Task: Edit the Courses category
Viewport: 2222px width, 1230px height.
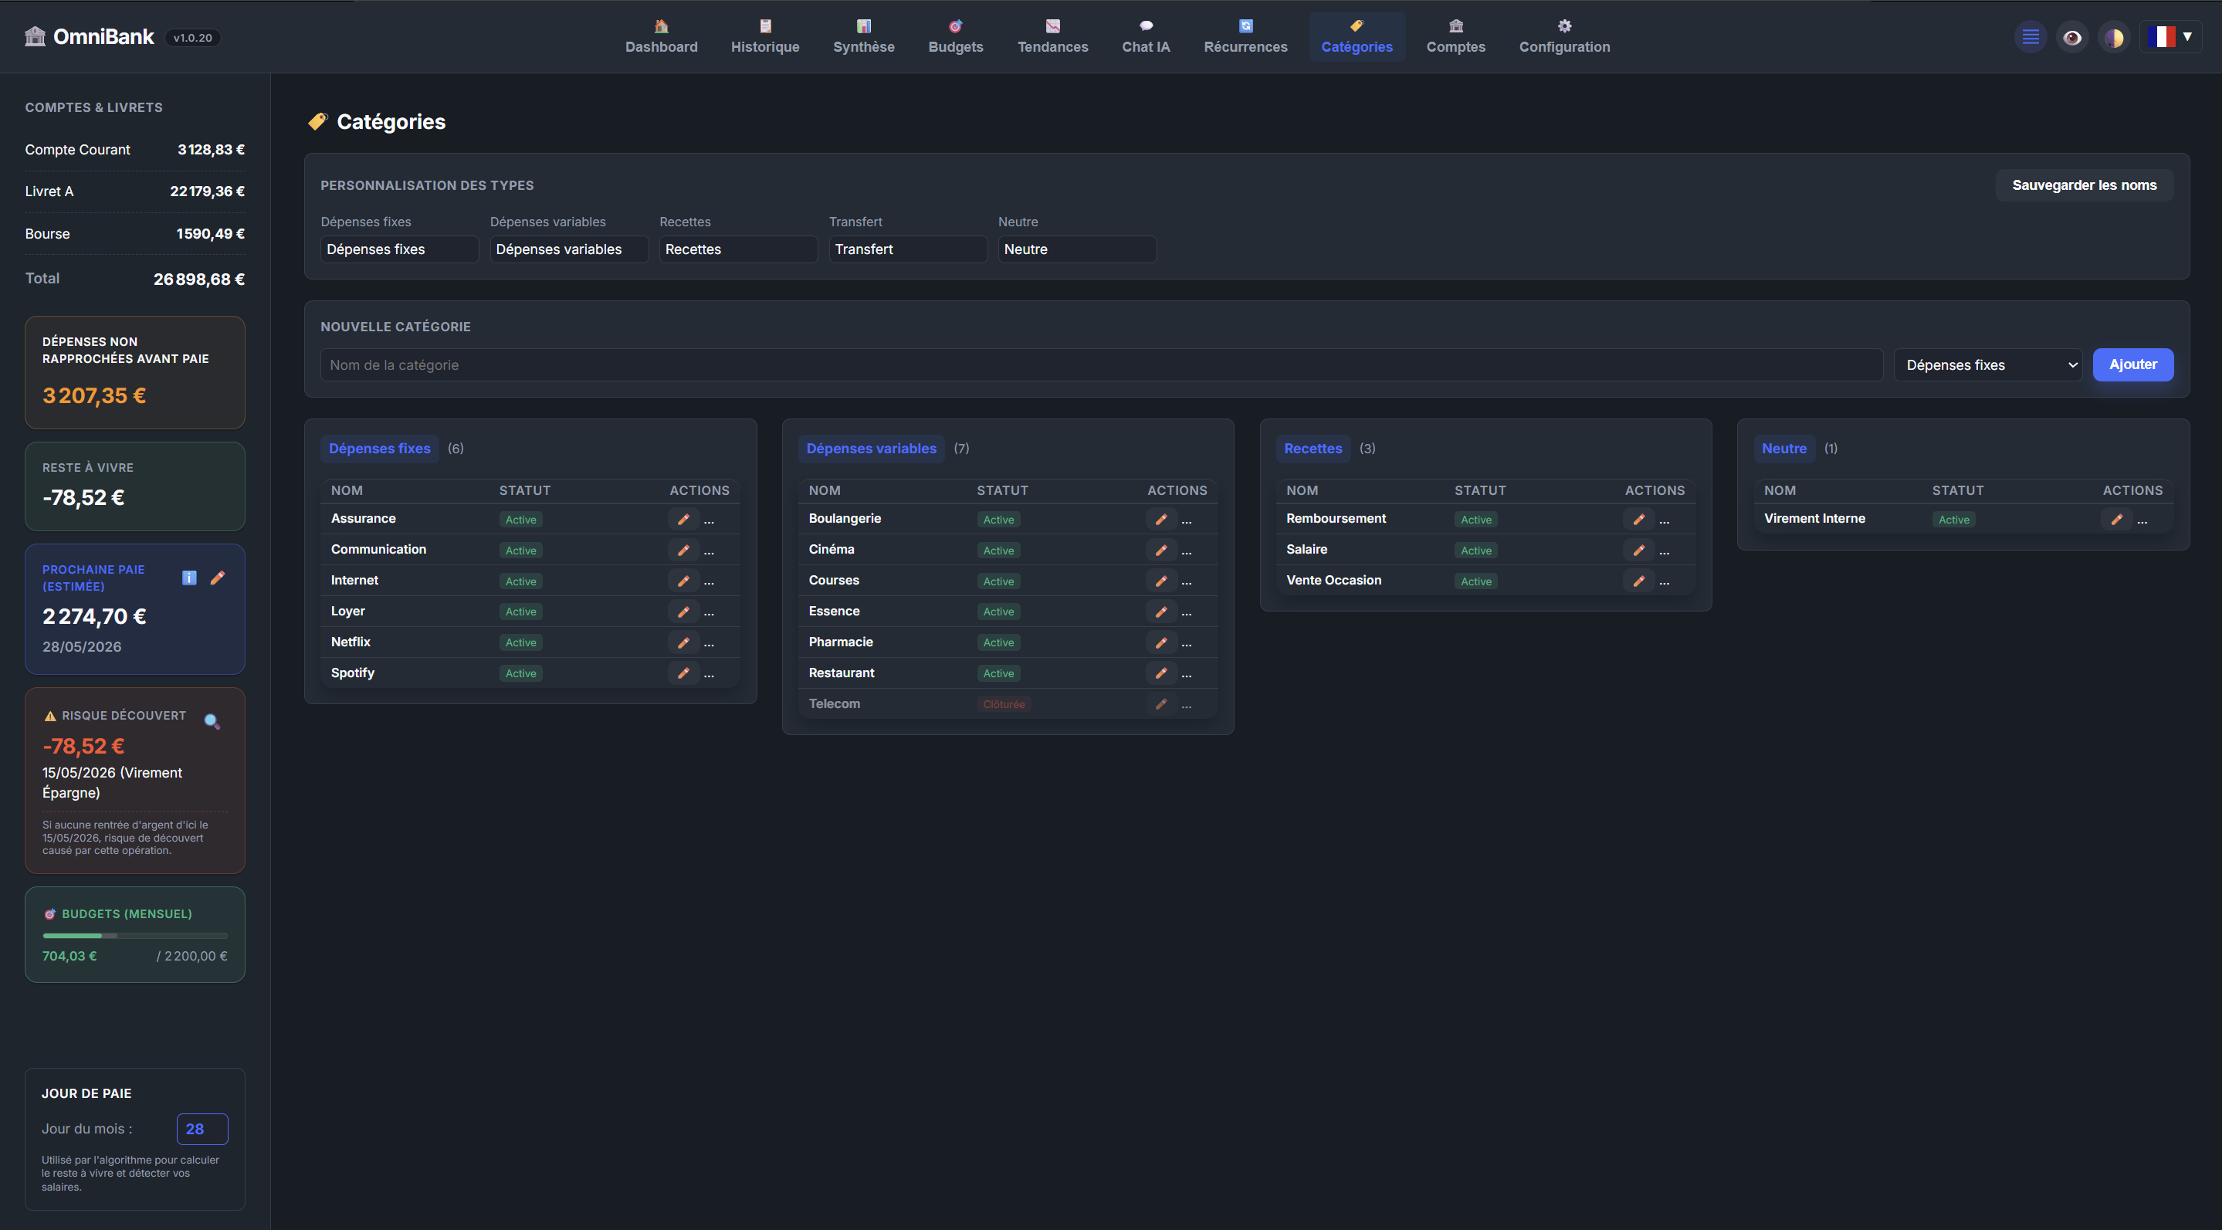Action: [x=1161, y=581]
